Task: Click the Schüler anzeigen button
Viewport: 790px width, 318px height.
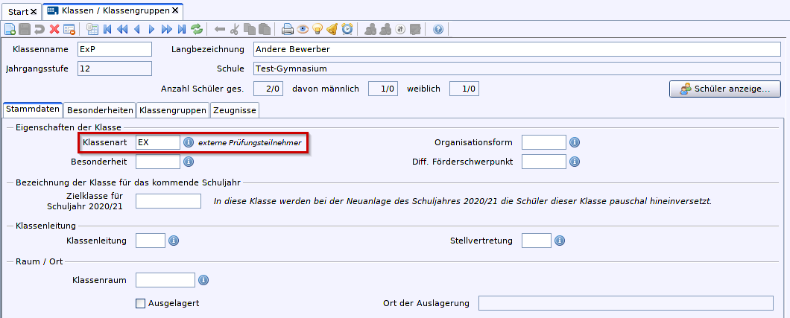Action: click(725, 89)
